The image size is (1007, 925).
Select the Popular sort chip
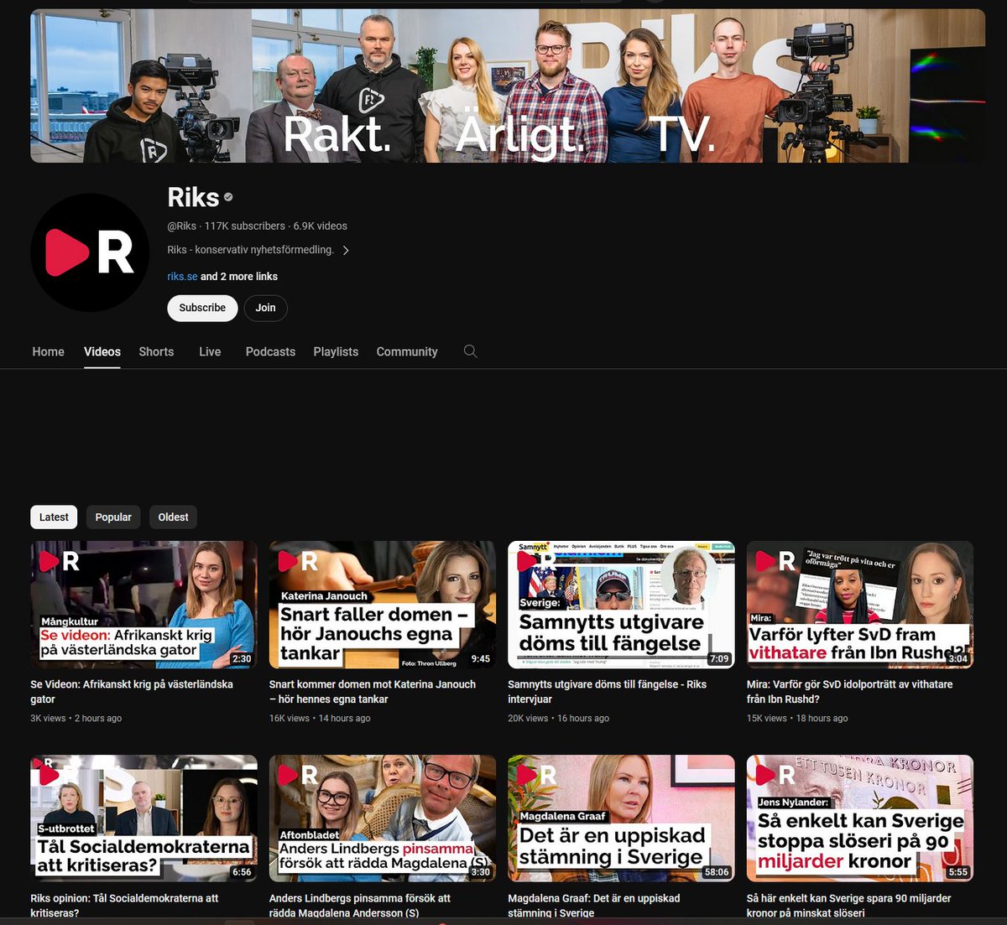pos(113,517)
